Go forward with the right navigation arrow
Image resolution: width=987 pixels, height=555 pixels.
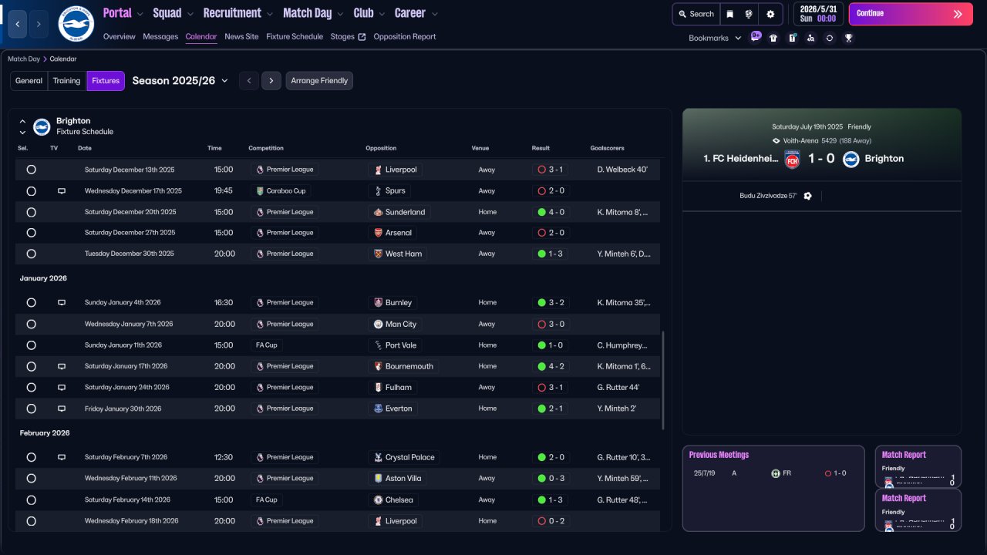(x=39, y=24)
